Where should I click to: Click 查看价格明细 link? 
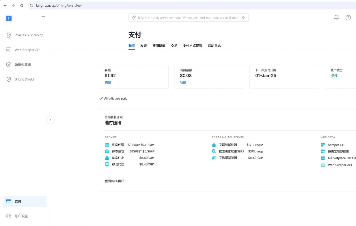pos(114,181)
